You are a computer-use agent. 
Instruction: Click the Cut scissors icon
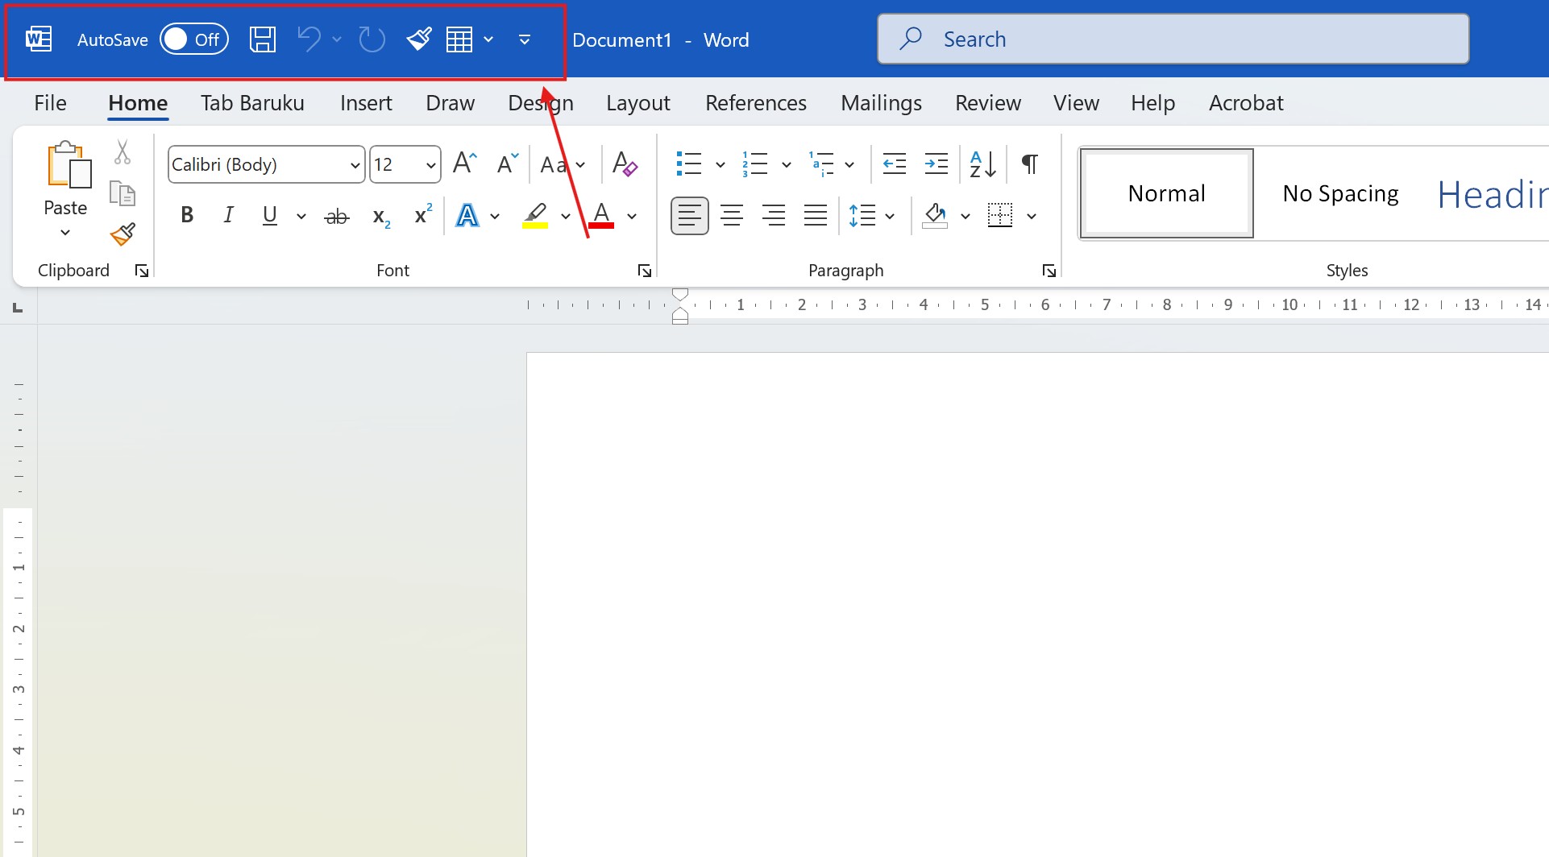tap(123, 151)
